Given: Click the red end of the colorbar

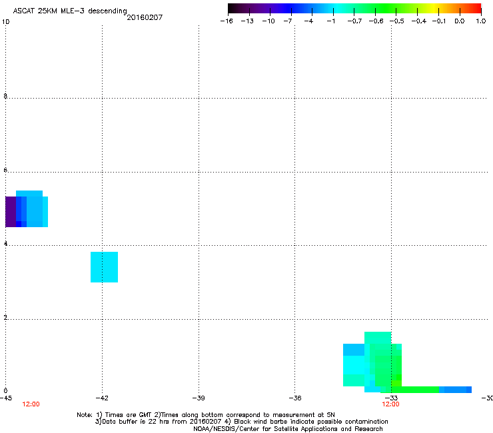Looking at the screenshot, I should coord(475,8).
